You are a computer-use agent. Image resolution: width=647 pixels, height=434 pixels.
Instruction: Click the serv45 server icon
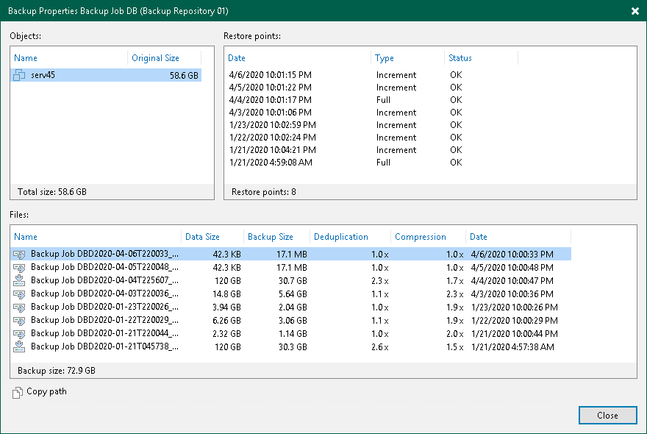[x=21, y=76]
